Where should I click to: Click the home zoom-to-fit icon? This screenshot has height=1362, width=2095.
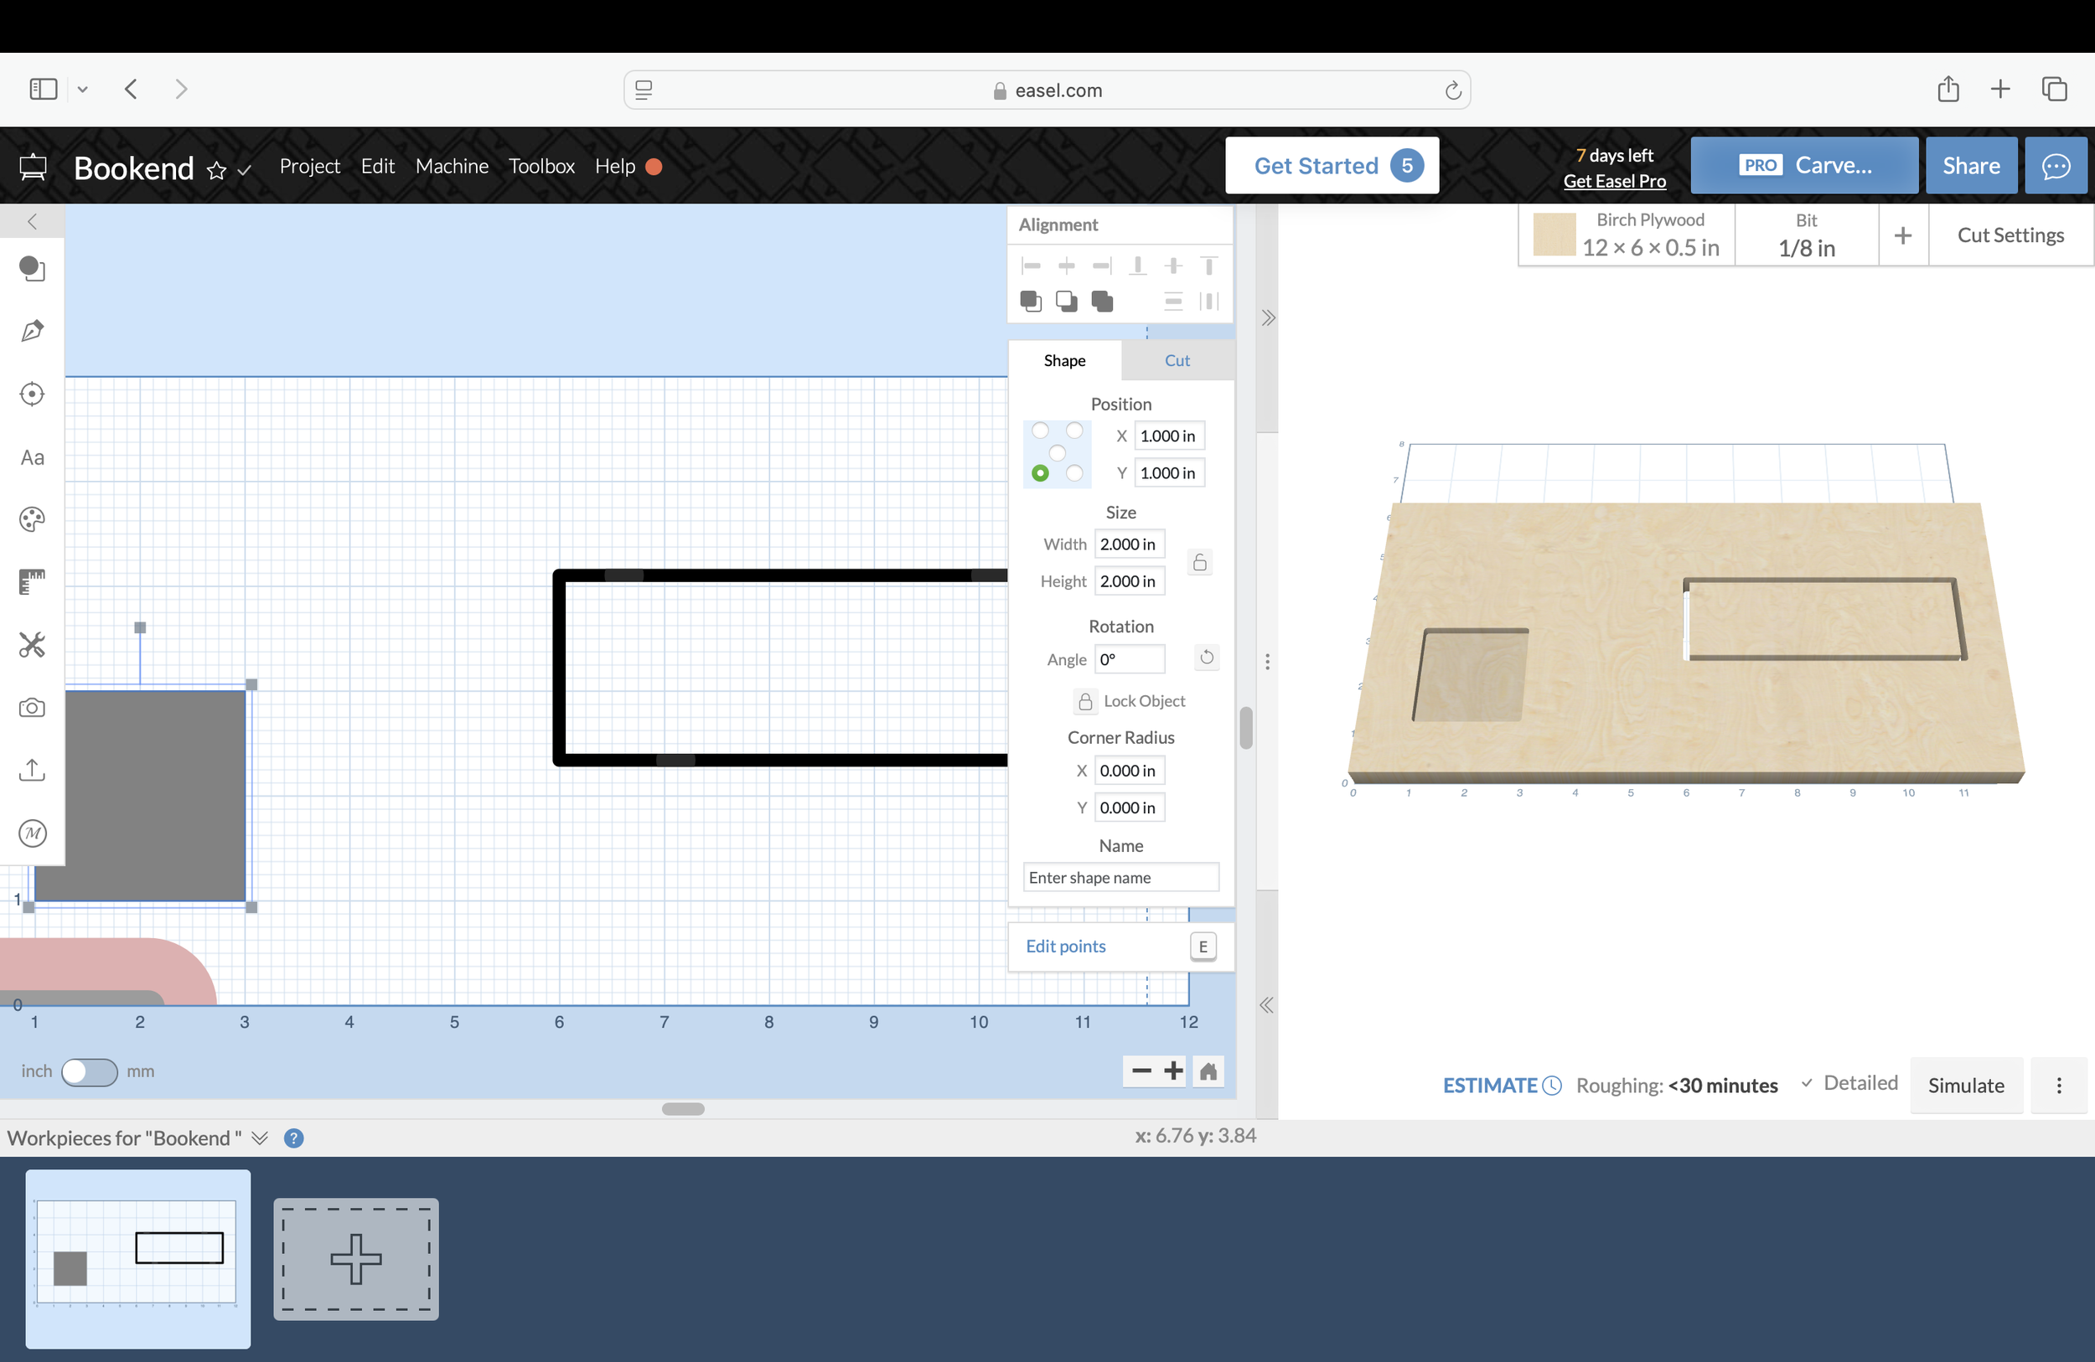click(x=1208, y=1071)
